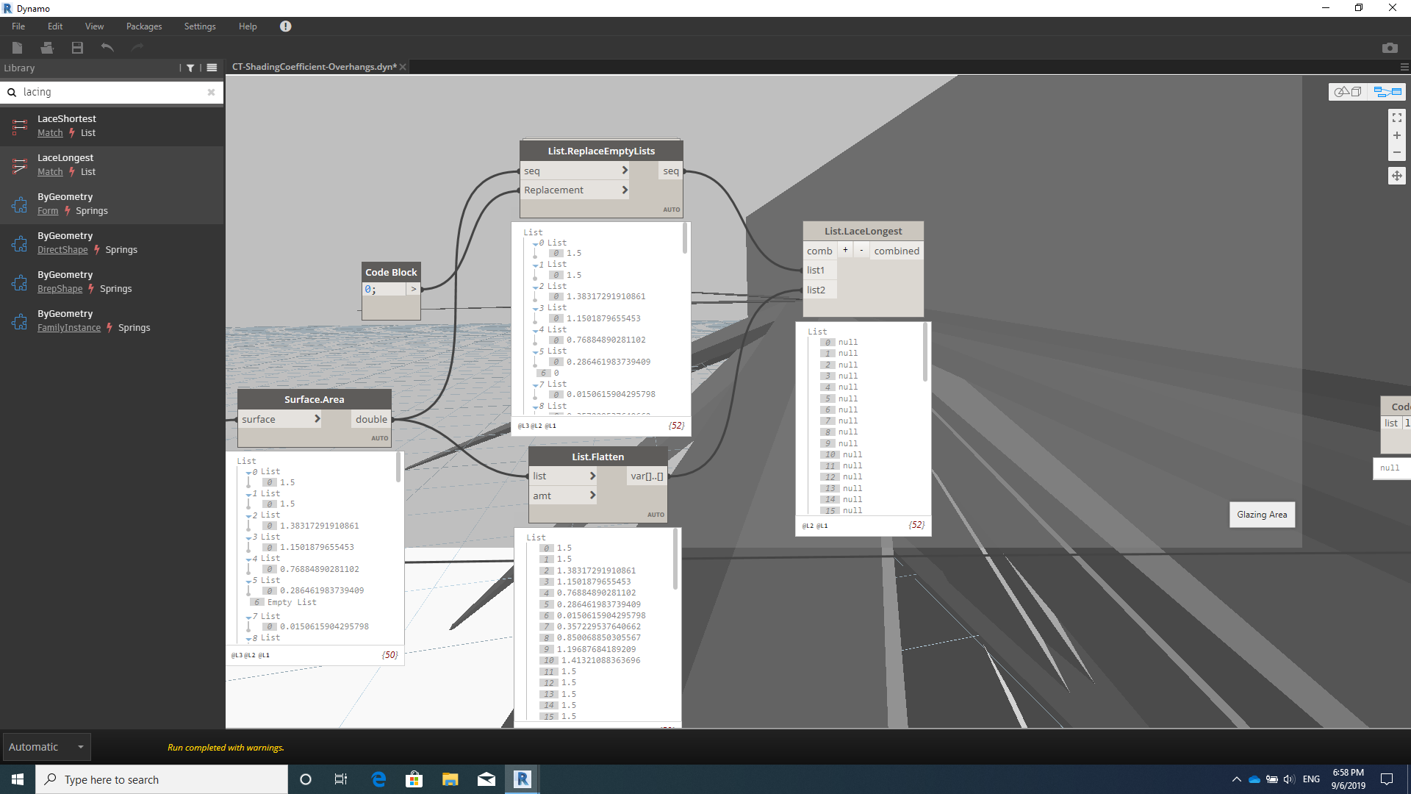1411x794 pixels.
Task: Click the export-as-image camera icon
Action: [1389, 48]
